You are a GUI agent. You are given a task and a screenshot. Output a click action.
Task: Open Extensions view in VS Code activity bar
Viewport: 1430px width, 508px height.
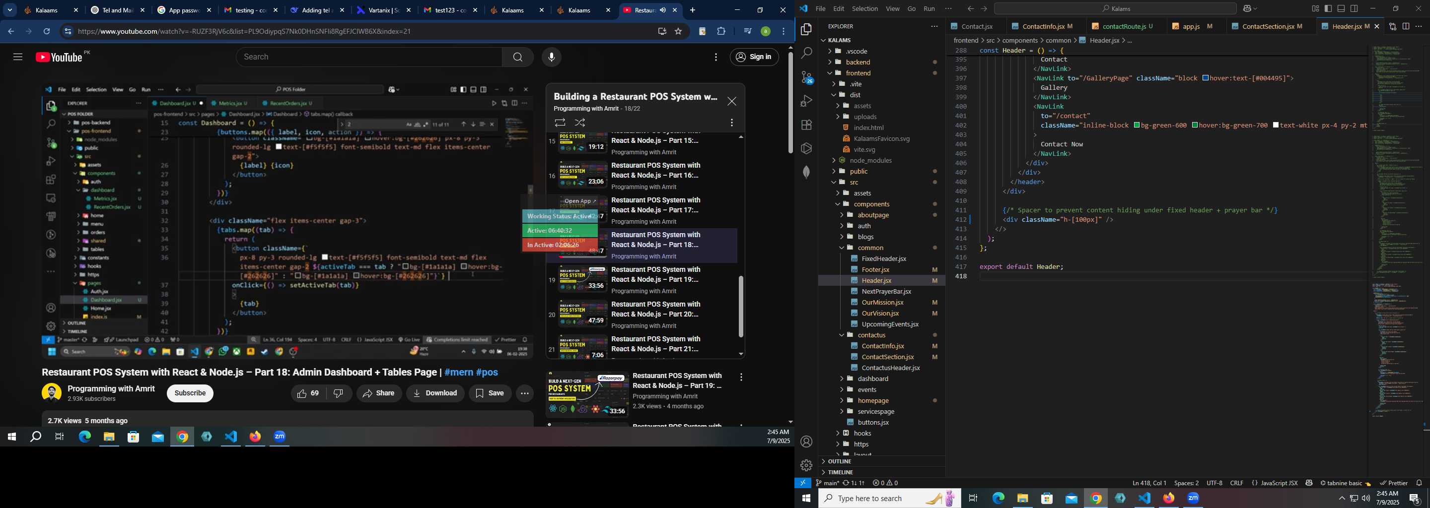coord(806,125)
